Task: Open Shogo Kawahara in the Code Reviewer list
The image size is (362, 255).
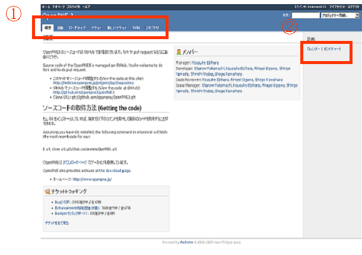Action: click(269, 80)
